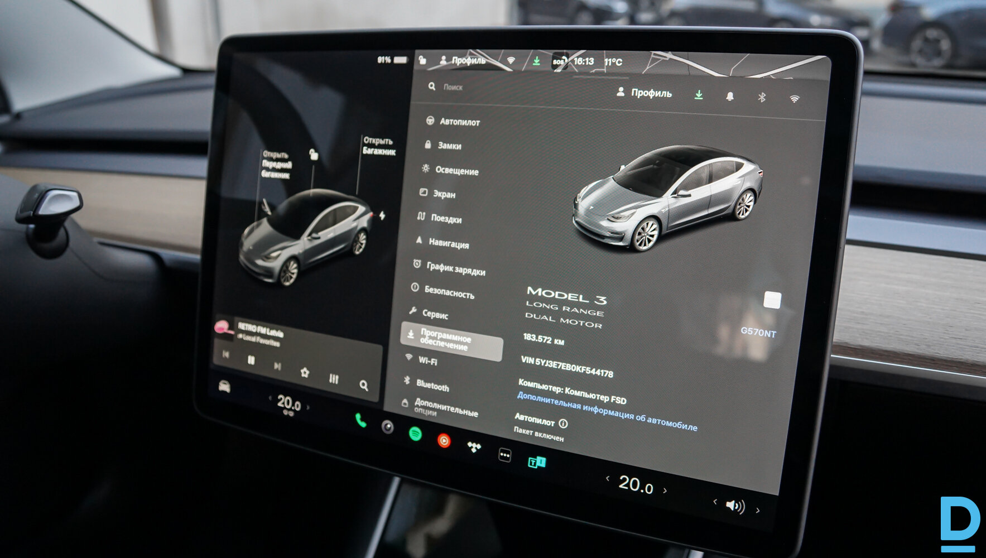The image size is (986, 558).
Task: Pause the radio playback
Action: coord(251,360)
